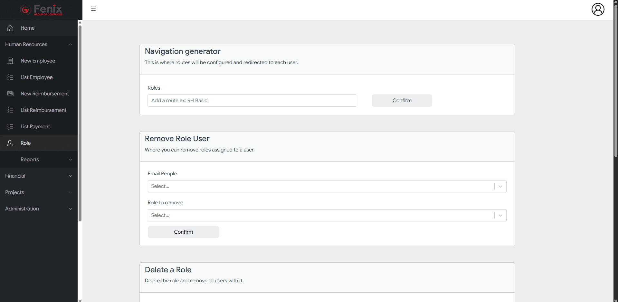
Task: Click the Roles field label
Action: coord(154,88)
